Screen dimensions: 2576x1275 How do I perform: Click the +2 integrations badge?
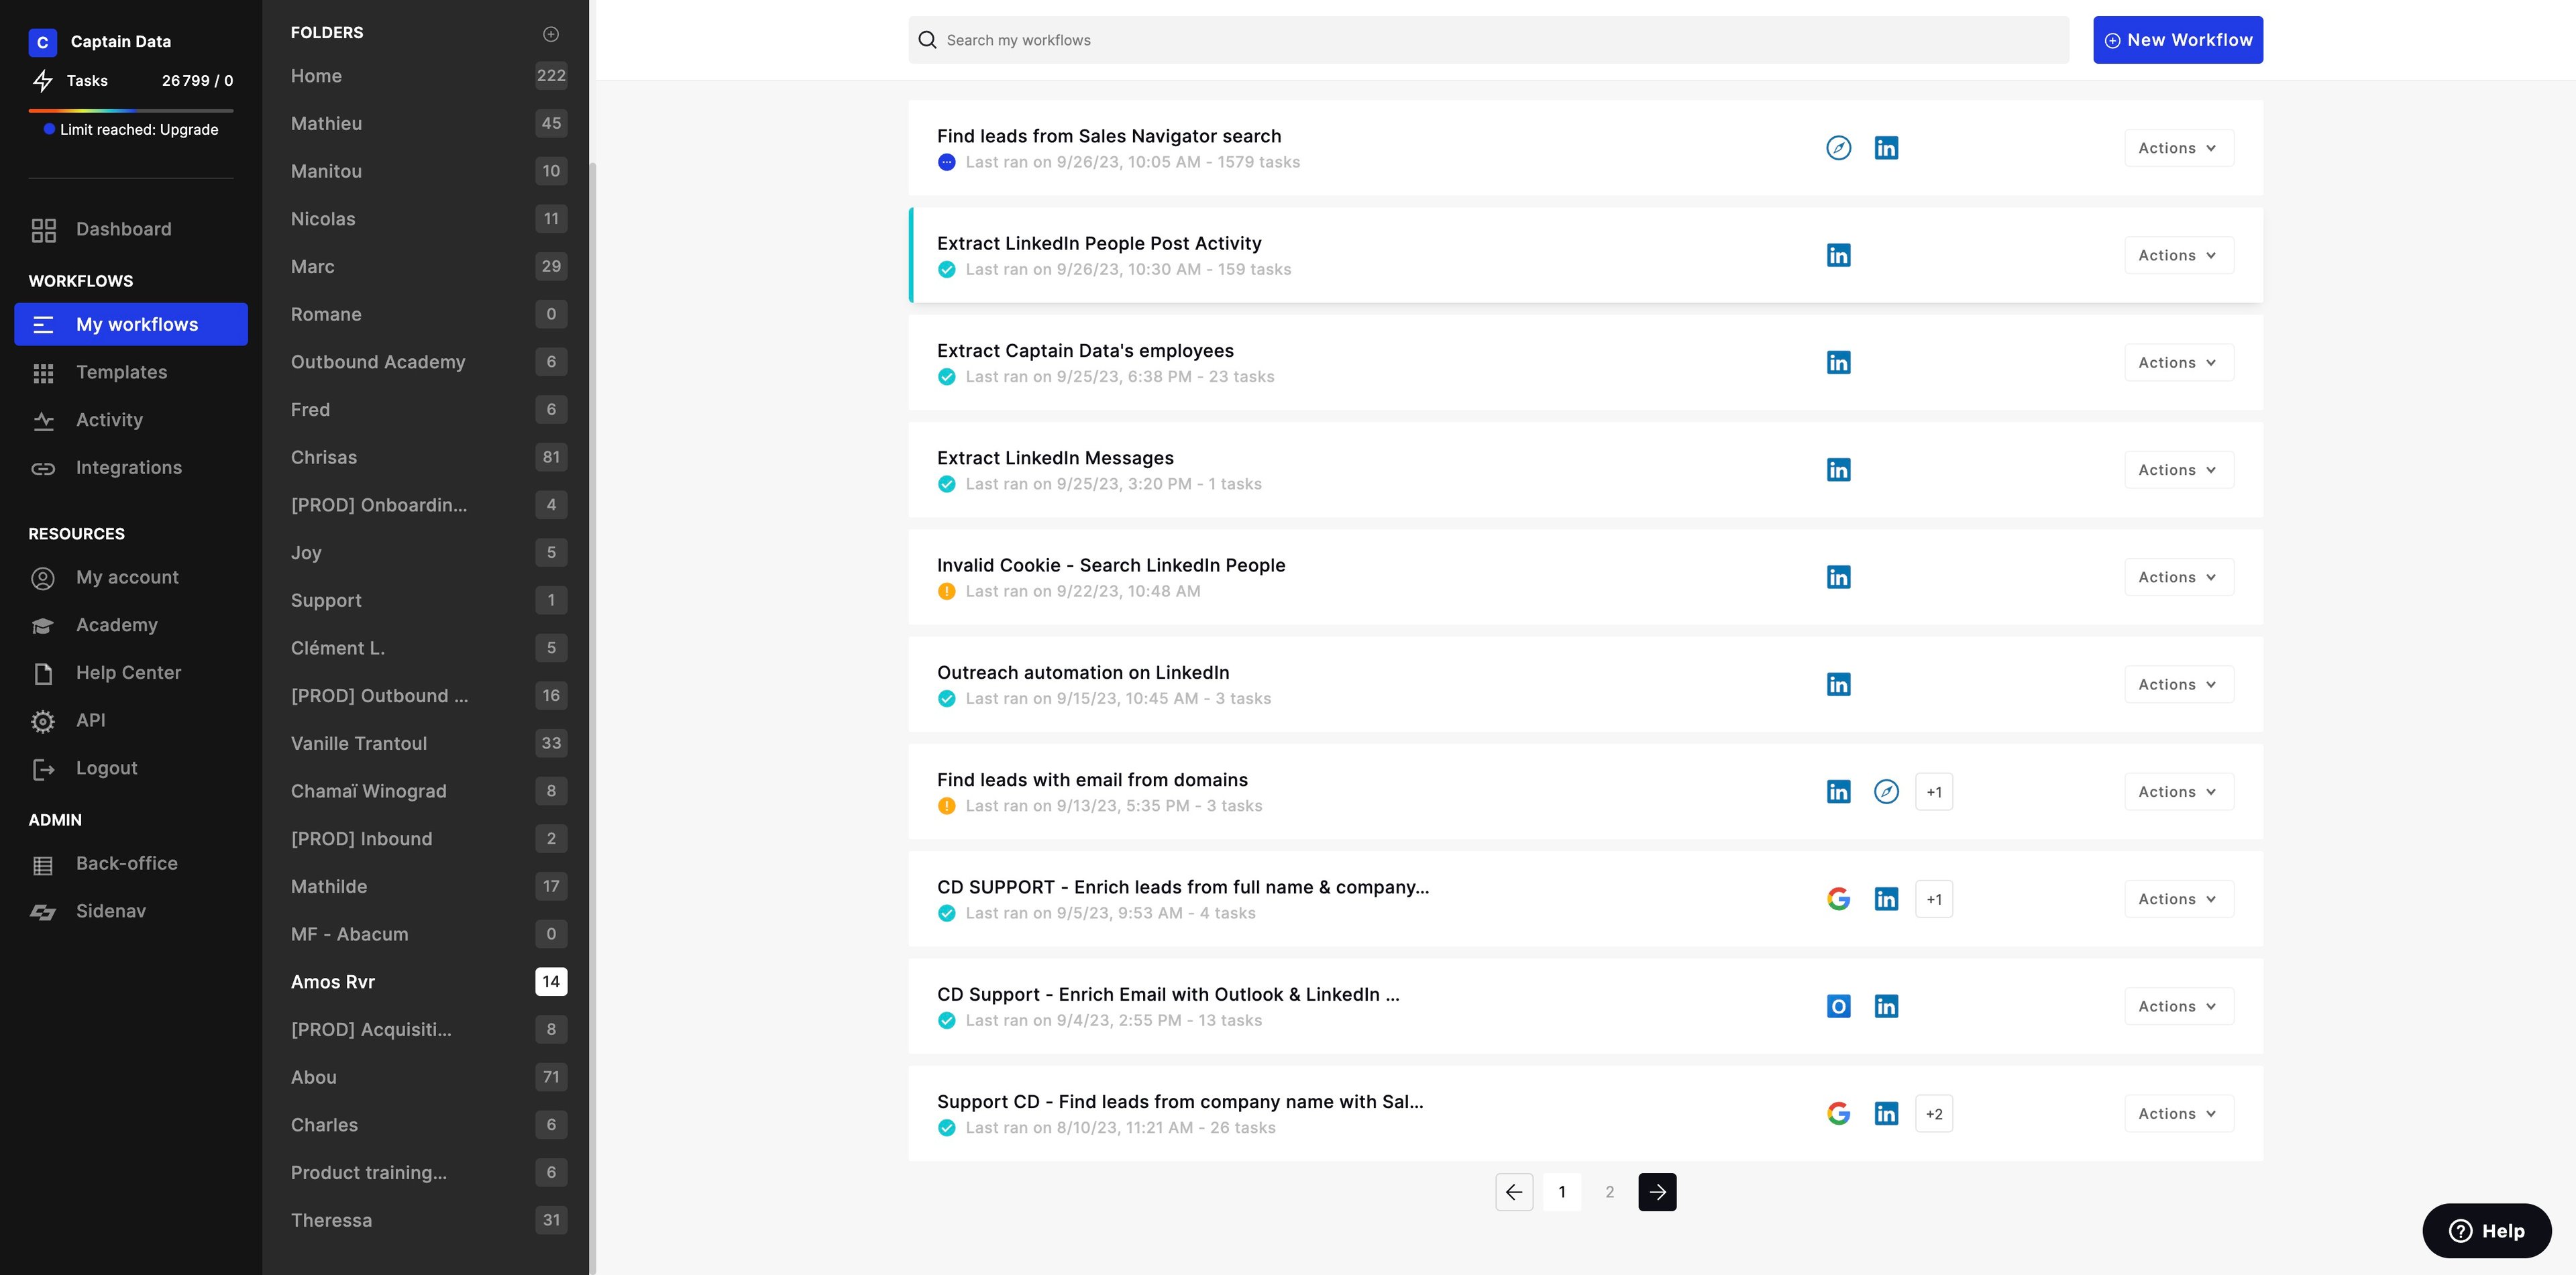coord(1933,1113)
